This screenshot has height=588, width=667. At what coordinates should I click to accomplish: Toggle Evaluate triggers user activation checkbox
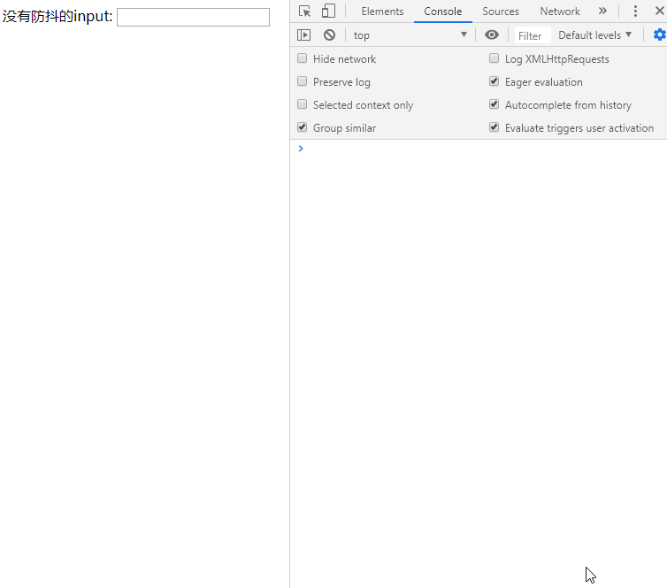(494, 127)
